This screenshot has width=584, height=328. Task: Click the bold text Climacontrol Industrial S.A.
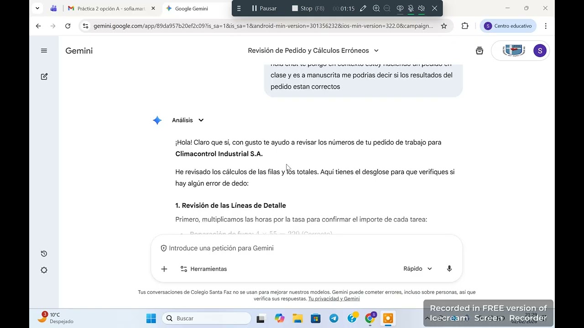(x=219, y=154)
